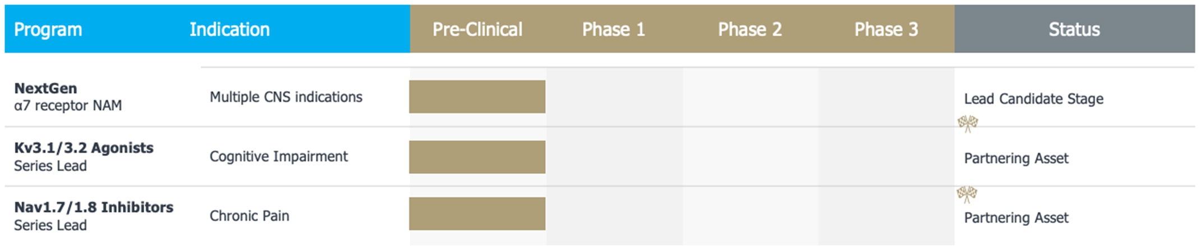The height and width of the screenshot is (251, 1199).
Task: Open the NextGen program name
Action: point(45,88)
